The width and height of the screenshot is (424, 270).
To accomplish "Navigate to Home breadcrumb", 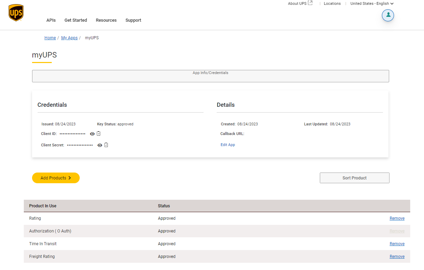I will (50, 38).
